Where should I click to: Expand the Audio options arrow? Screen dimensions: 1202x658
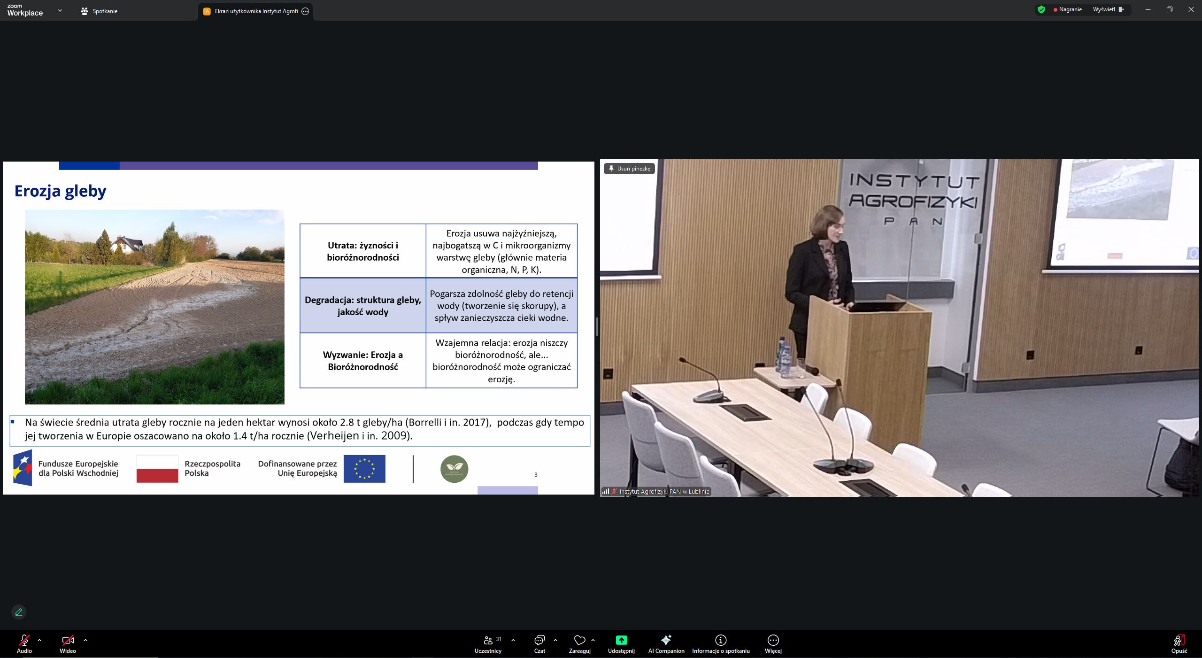coord(39,640)
